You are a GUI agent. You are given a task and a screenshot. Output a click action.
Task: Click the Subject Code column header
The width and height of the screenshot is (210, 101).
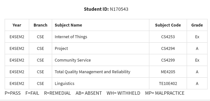(x=168, y=25)
